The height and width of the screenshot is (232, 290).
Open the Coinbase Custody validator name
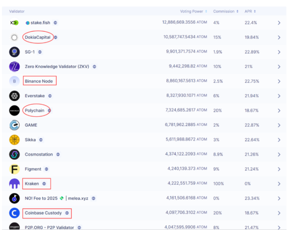click(x=43, y=213)
